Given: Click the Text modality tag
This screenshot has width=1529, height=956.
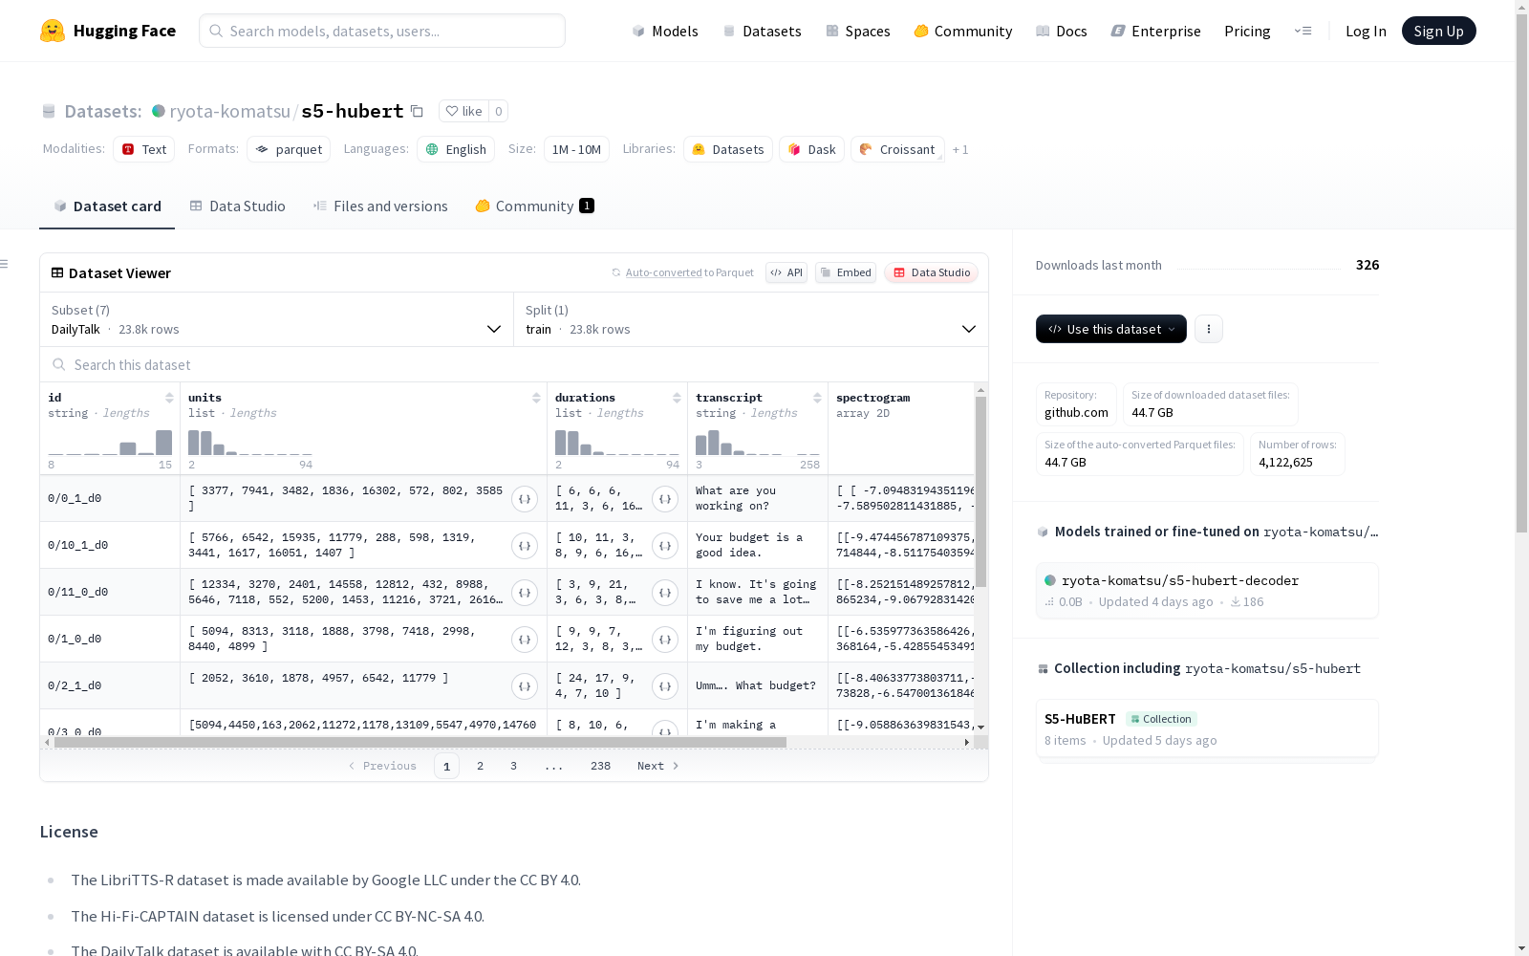Looking at the screenshot, I should coord(144,149).
